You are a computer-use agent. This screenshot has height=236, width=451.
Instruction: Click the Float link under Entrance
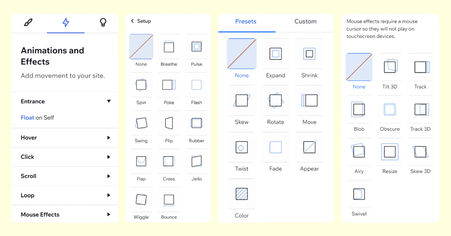click(x=27, y=118)
